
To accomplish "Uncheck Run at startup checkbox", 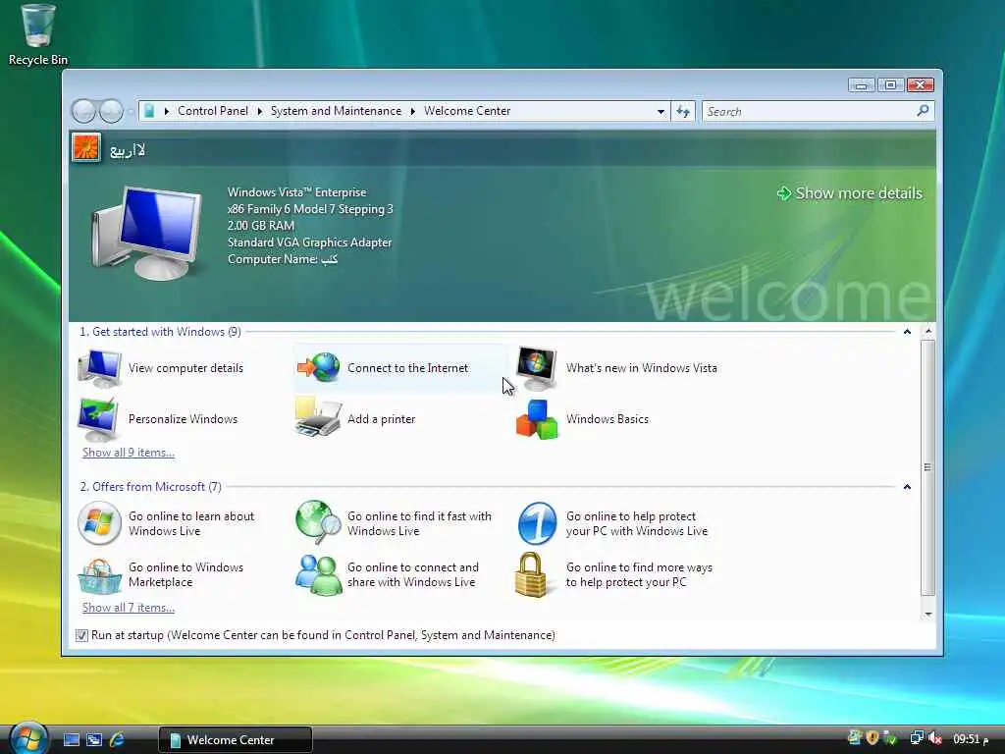I will point(81,635).
